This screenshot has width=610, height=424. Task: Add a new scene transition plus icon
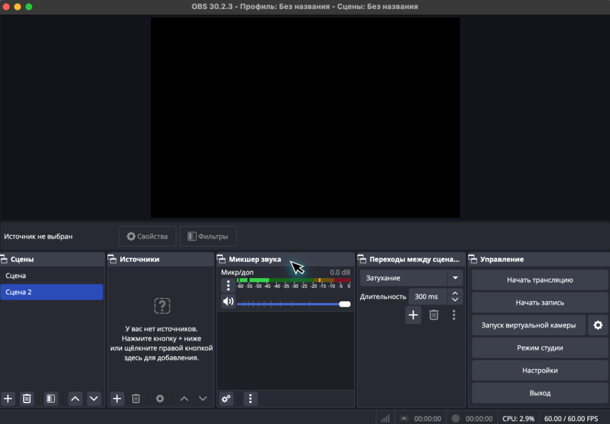[x=413, y=315]
